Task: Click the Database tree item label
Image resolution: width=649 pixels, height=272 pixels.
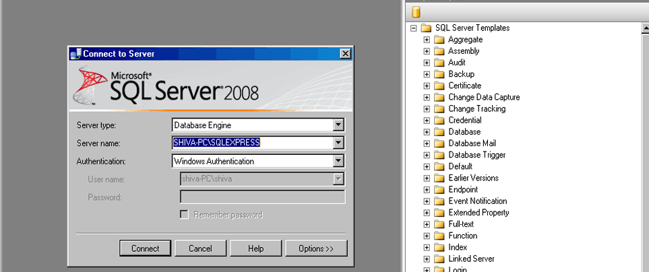Action: coord(464,132)
